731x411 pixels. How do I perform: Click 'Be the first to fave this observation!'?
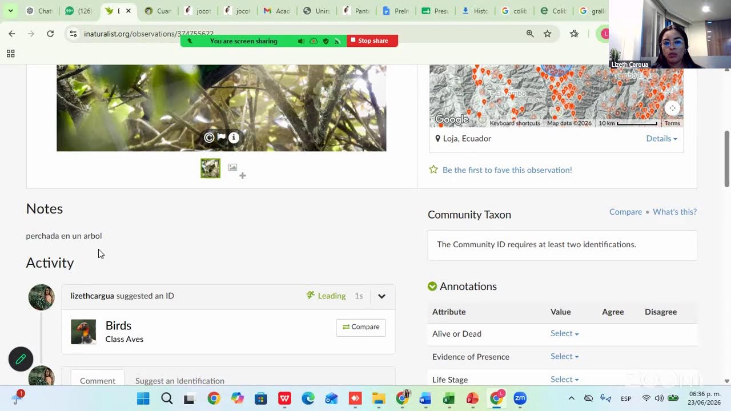507,170
